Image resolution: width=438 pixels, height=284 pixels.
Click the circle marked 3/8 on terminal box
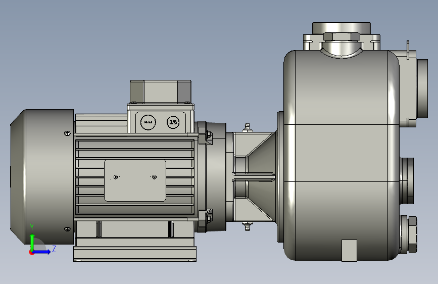click(173, 122)
